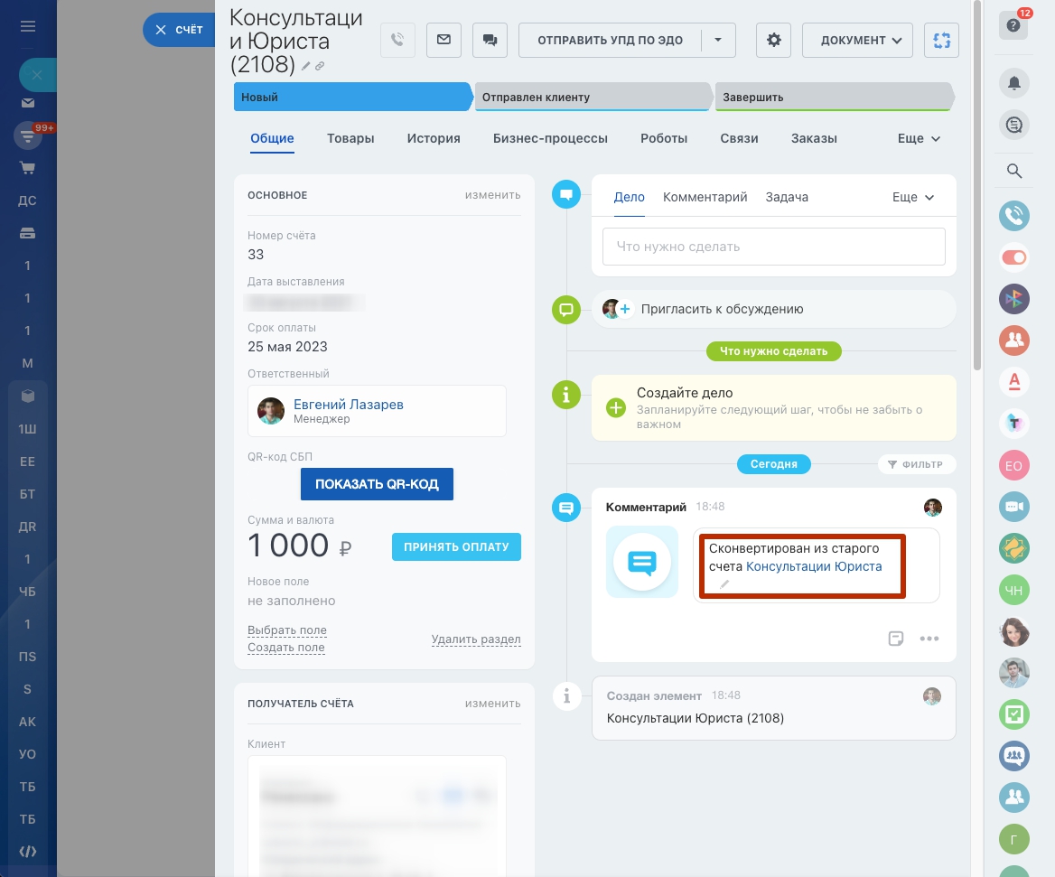Set stage to Отправлен клиенту
The height and width of the screenshot is (877, 1055).
click(x=593, y=97)
